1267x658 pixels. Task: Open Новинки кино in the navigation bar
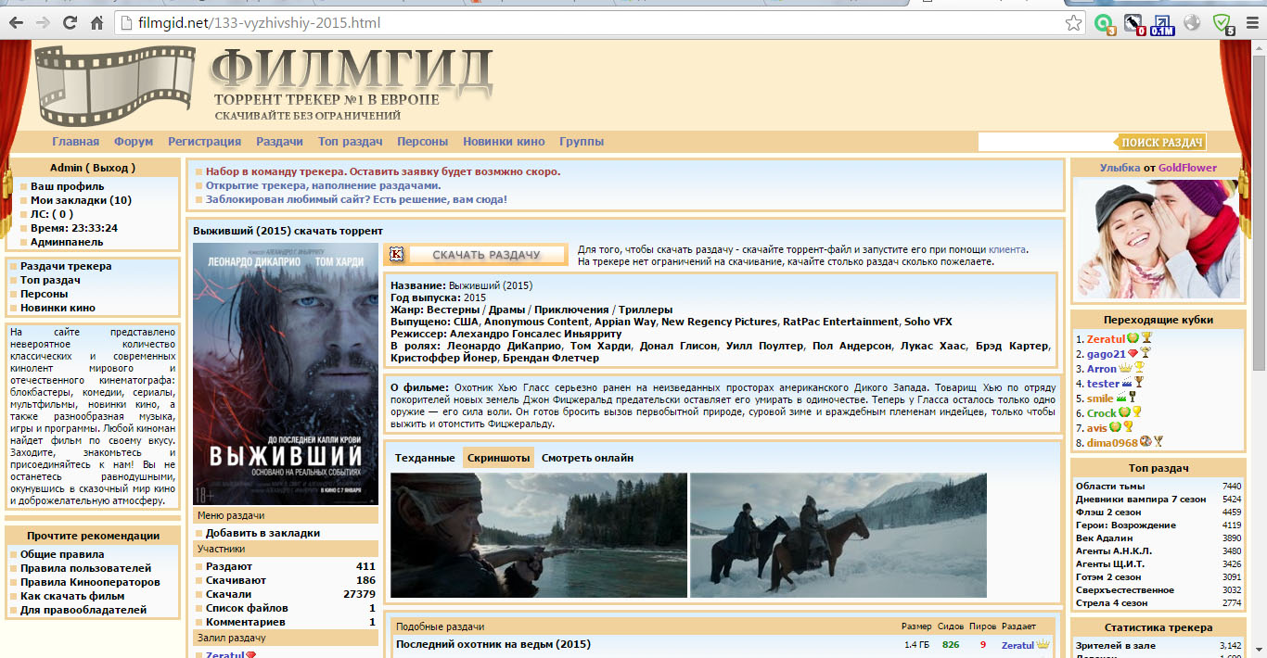[x=504, y=142]
